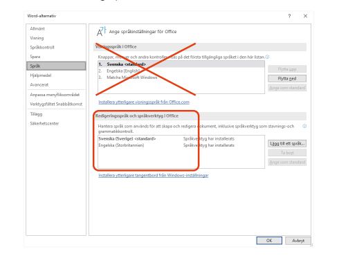Open link to install keyboards from Windows settings
Image resolution: width=348 pixels, height=258 pixels.
pos(154,175)
